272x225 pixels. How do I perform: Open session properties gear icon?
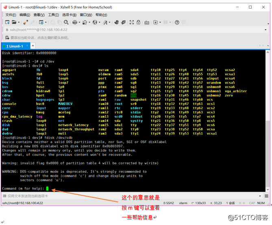coord(41,22)
